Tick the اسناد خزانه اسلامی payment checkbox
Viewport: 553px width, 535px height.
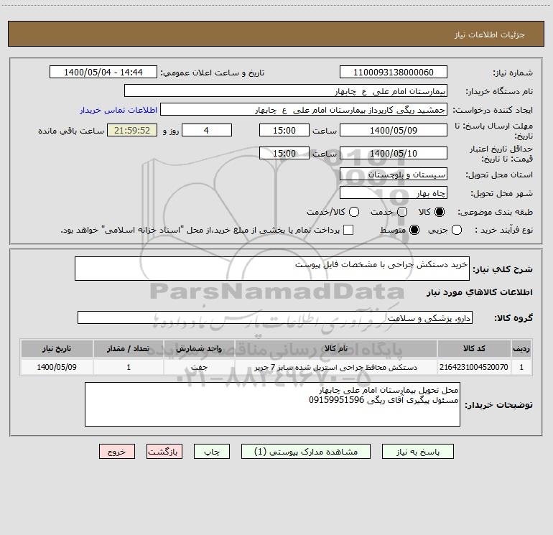[x=348, y=230]
